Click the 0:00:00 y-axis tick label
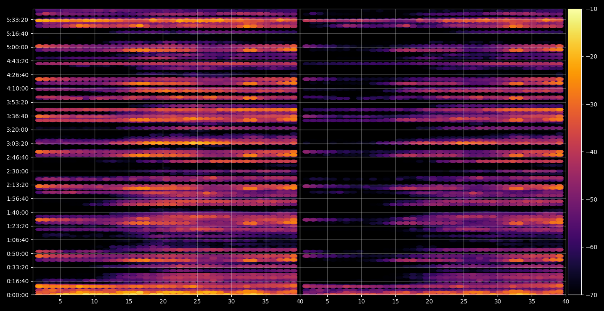 click(18, 295)
